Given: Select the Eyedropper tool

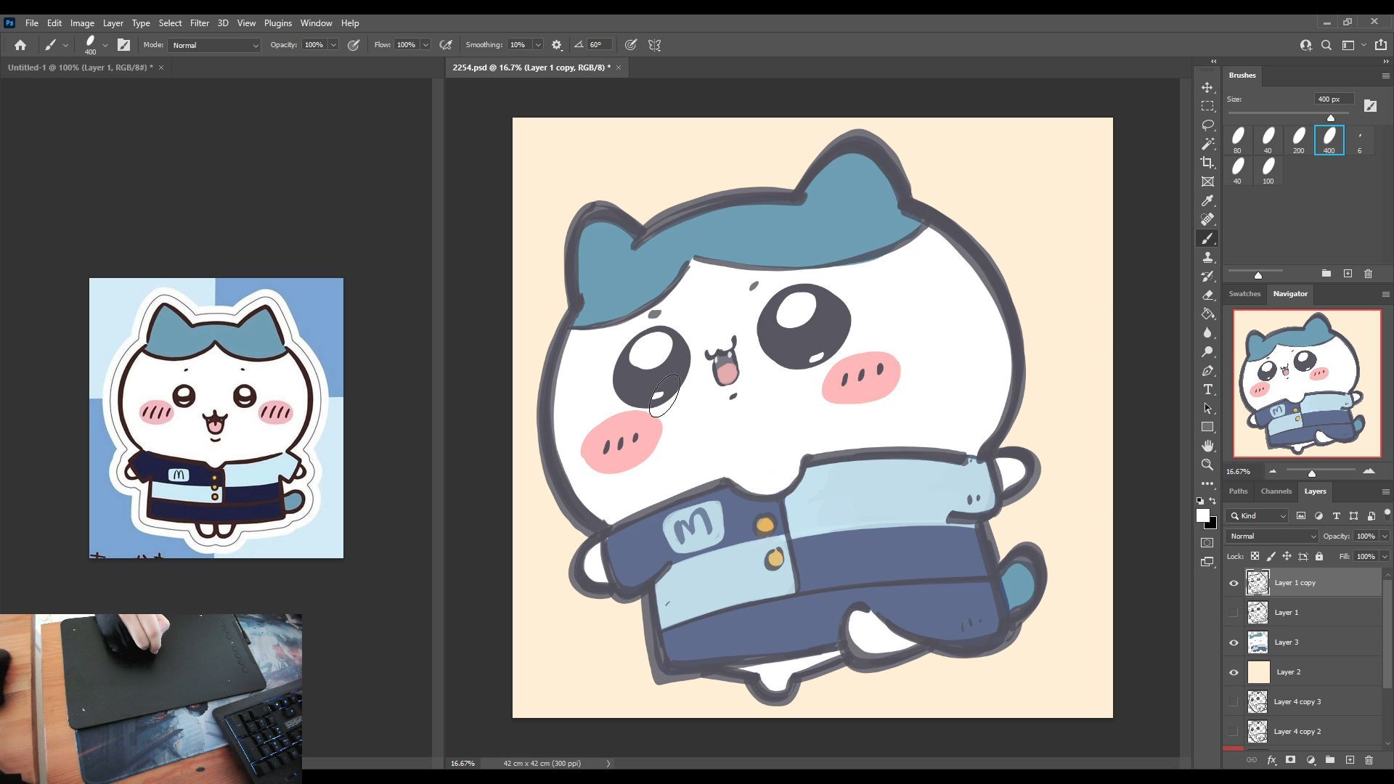Looking at the screenshot, I should 1207,200.
